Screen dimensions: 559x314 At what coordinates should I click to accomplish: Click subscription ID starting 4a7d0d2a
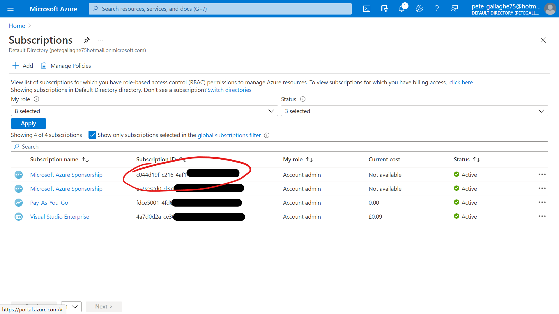point(155,217)
